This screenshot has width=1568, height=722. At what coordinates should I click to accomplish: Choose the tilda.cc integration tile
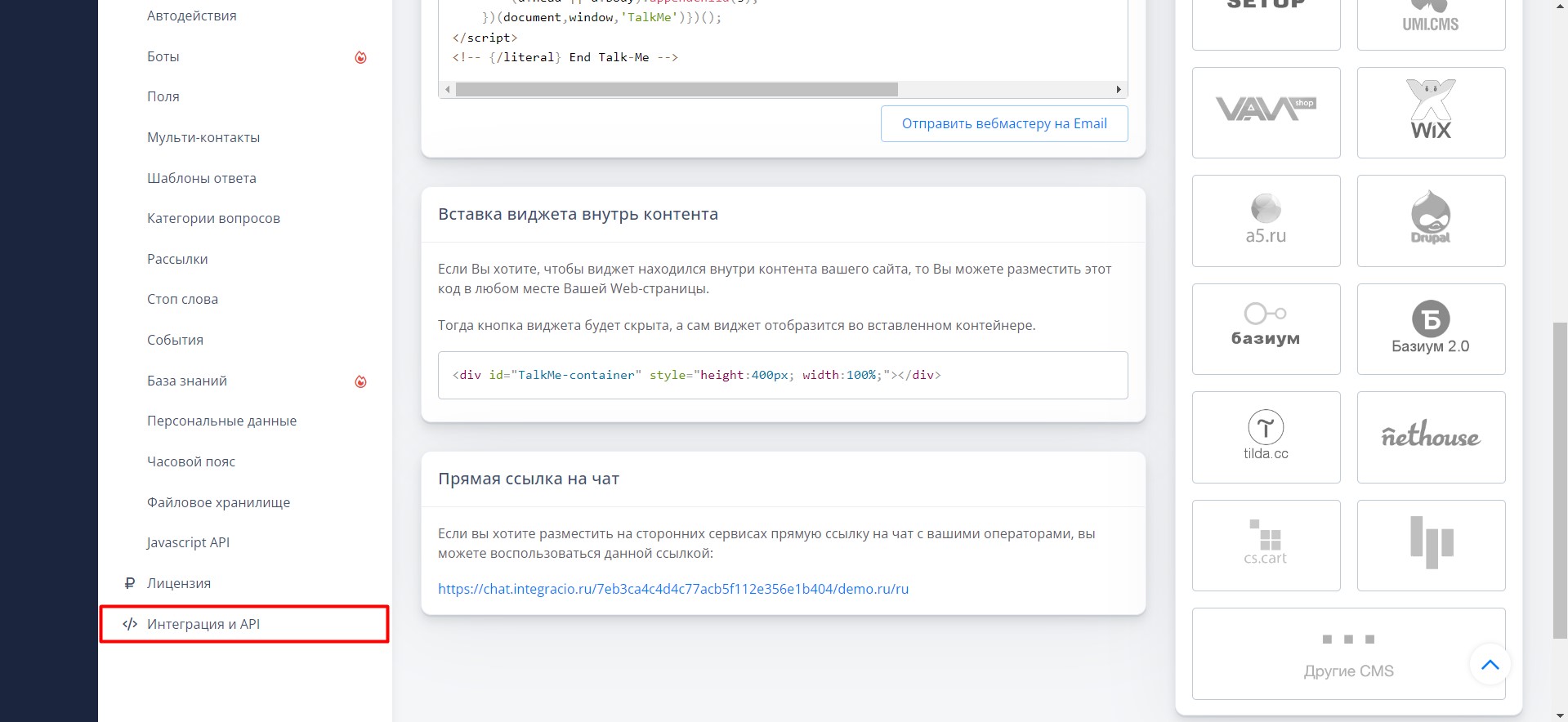point(1266,437)
